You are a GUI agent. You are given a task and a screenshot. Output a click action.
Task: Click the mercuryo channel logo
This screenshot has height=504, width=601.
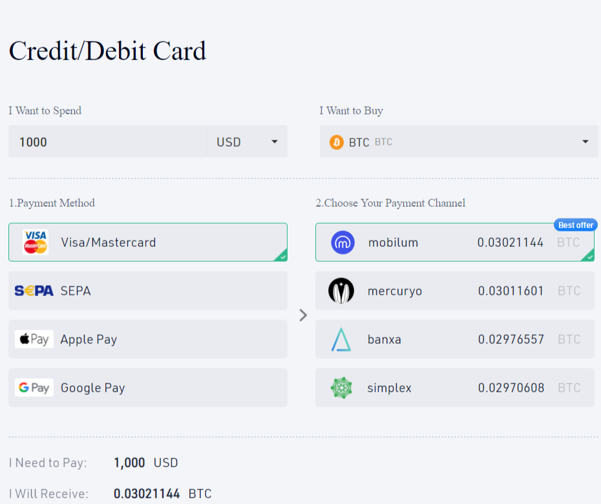(x=341, y=291)
